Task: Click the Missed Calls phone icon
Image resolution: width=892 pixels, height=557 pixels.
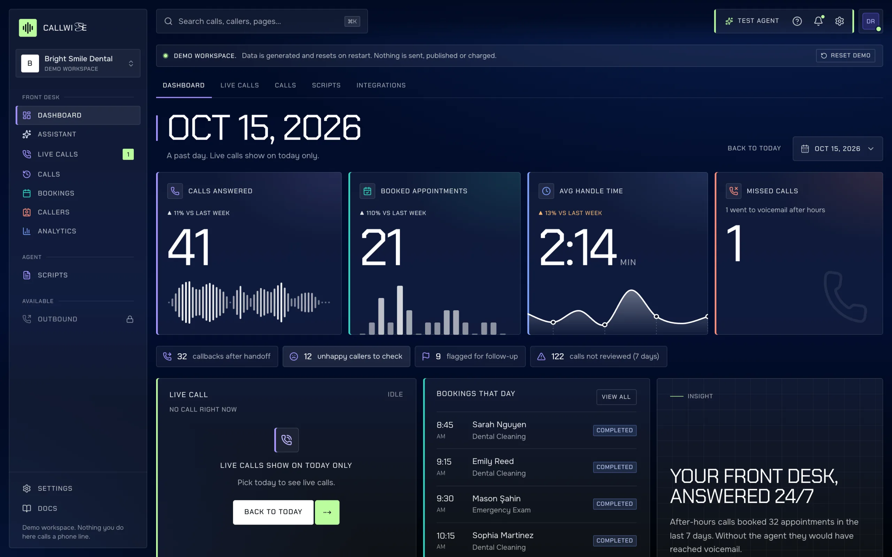Action: point(733,191)
